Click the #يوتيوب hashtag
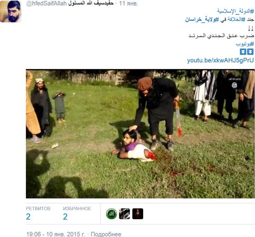The image size is (255, 237). [x=245, y=44]
